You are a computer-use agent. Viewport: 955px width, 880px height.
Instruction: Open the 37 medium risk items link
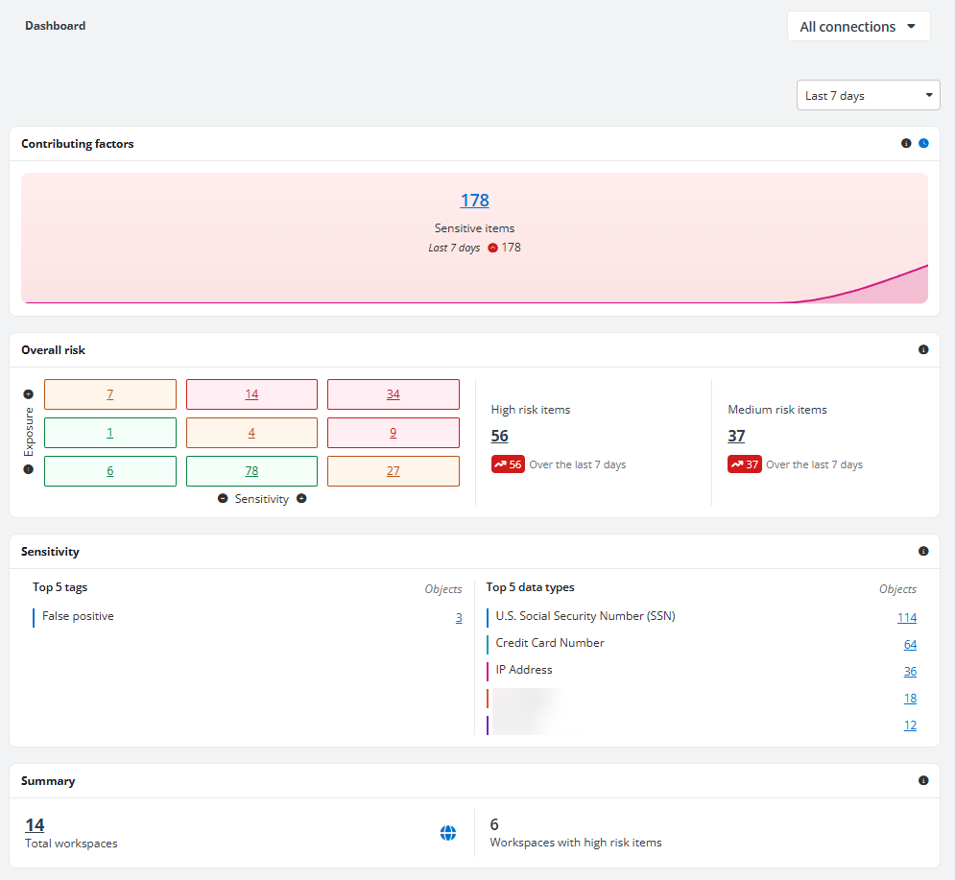click(736, 436)
